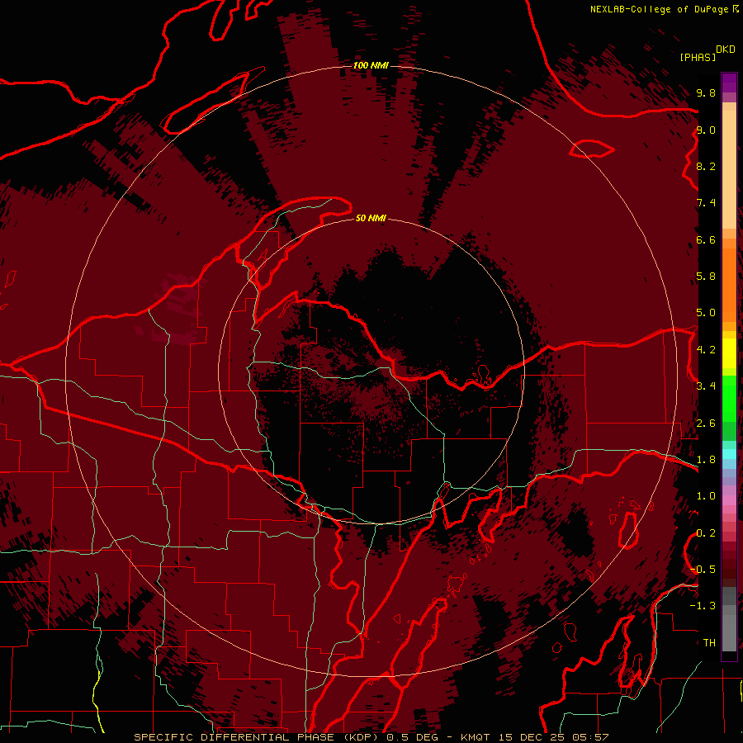Click the "DKD" legend unit label

point(726,50)
